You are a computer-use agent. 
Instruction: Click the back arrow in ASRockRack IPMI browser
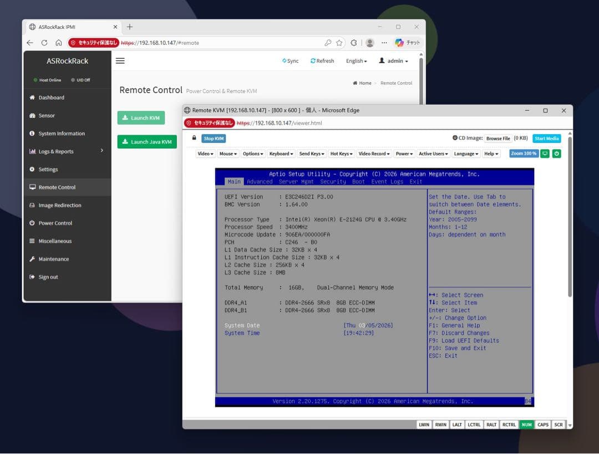[x=30, y=43]
